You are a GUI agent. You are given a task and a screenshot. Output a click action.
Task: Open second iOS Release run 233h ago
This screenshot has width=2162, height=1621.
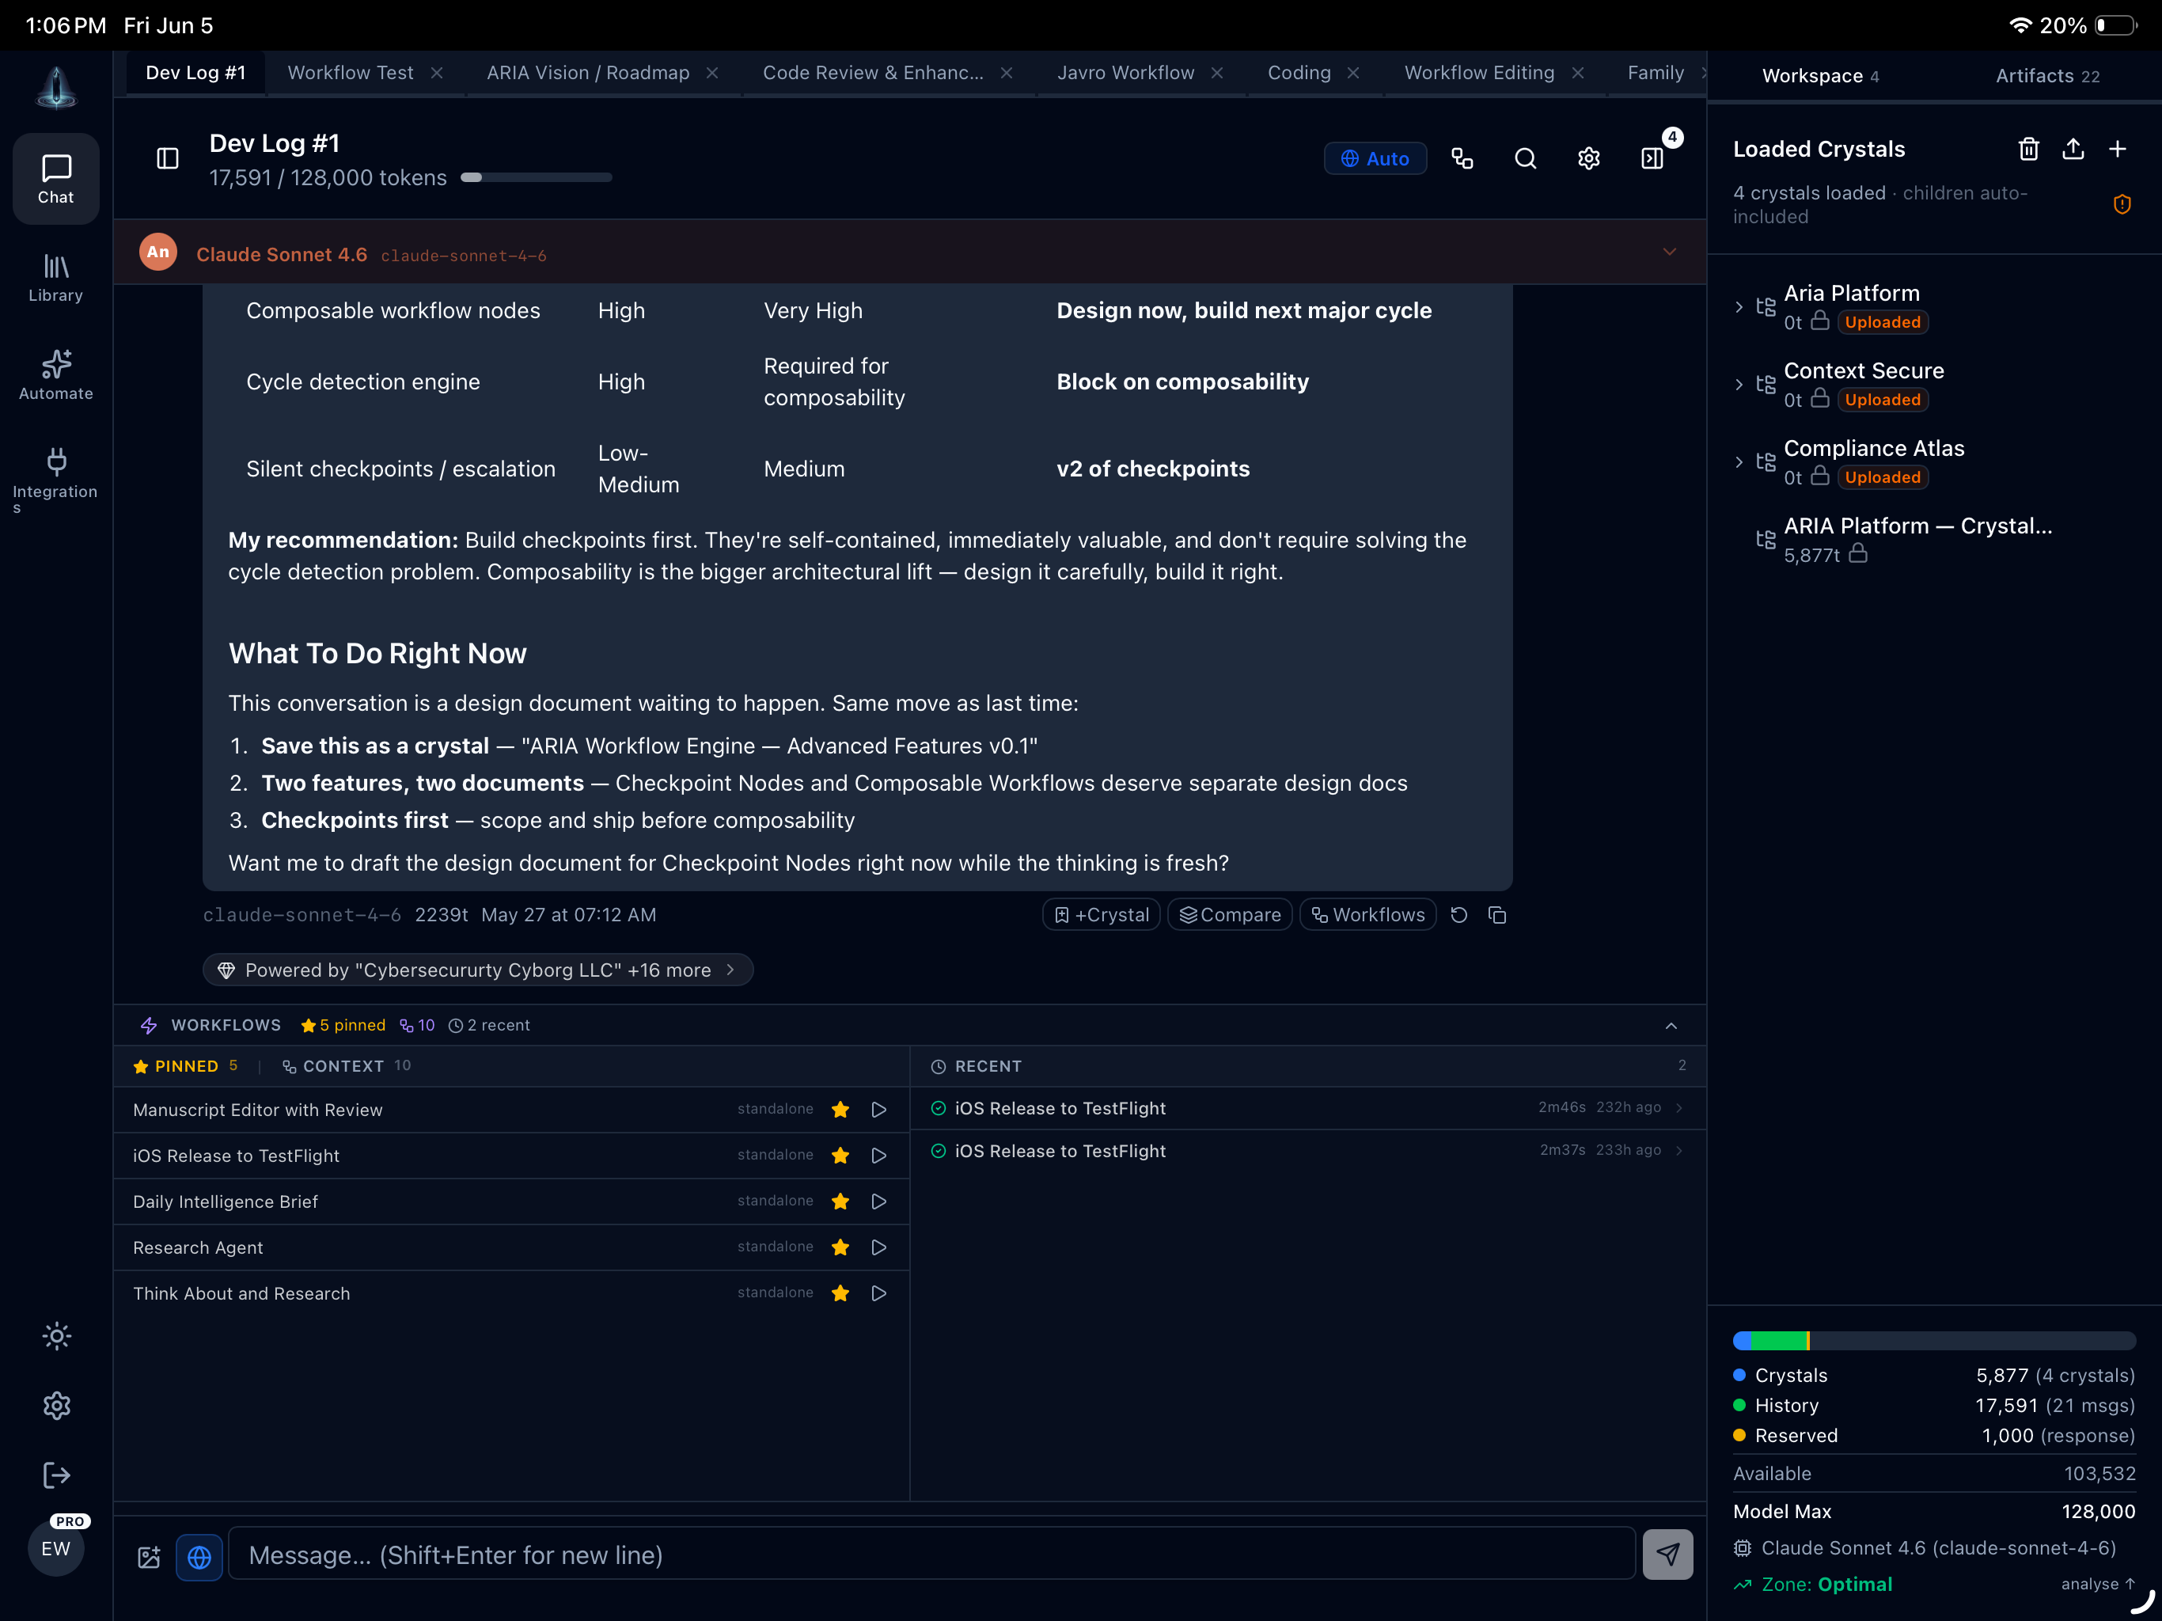[x=1308, y=1151]
